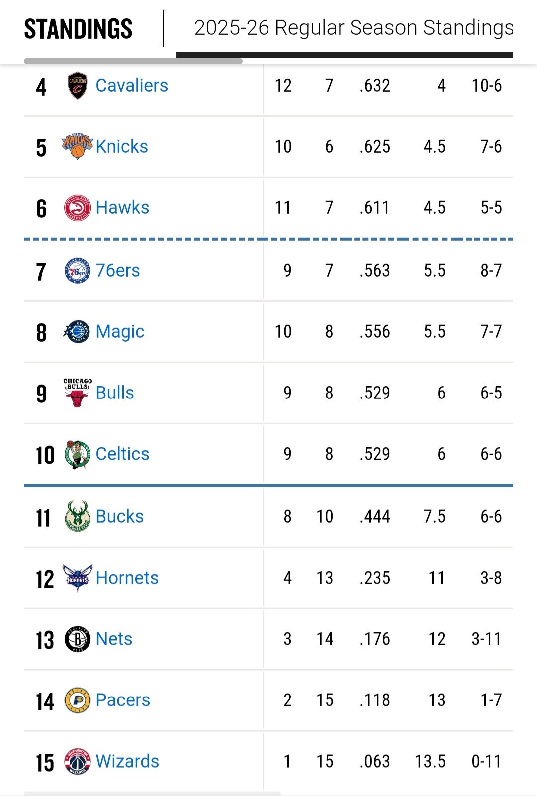Select 2025-26 Regular Season Standings tab

(354, 28)
